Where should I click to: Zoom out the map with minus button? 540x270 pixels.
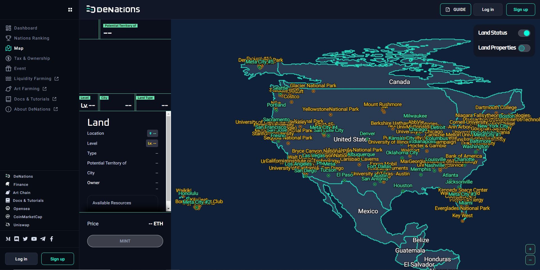click(530, 260)
